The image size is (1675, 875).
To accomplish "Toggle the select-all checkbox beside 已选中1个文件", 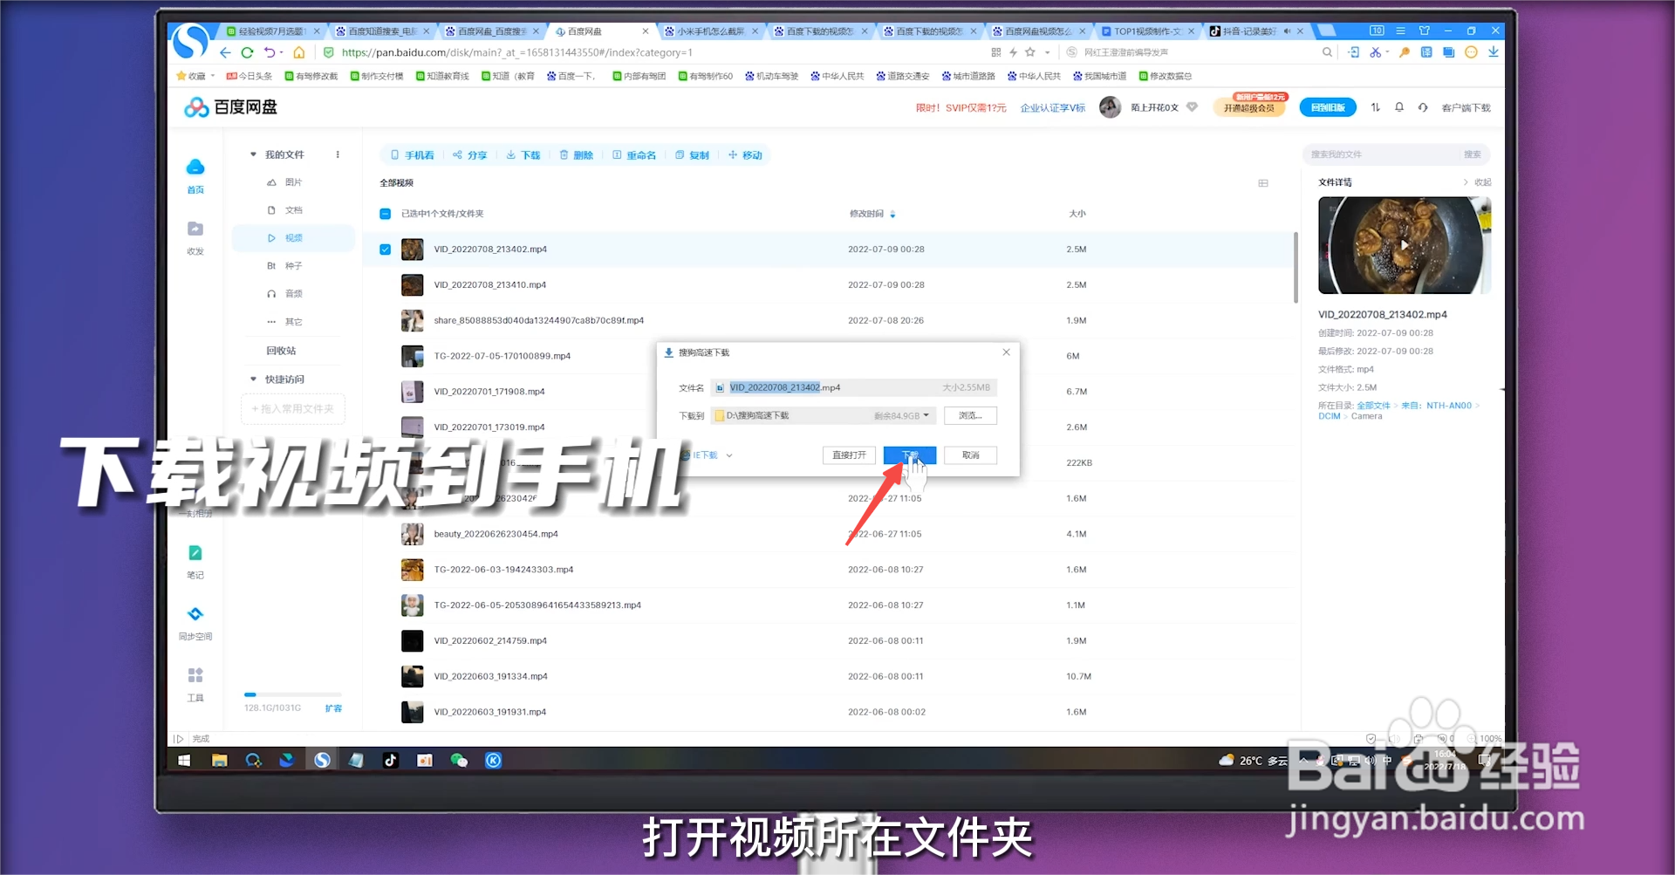I will 385,214.
